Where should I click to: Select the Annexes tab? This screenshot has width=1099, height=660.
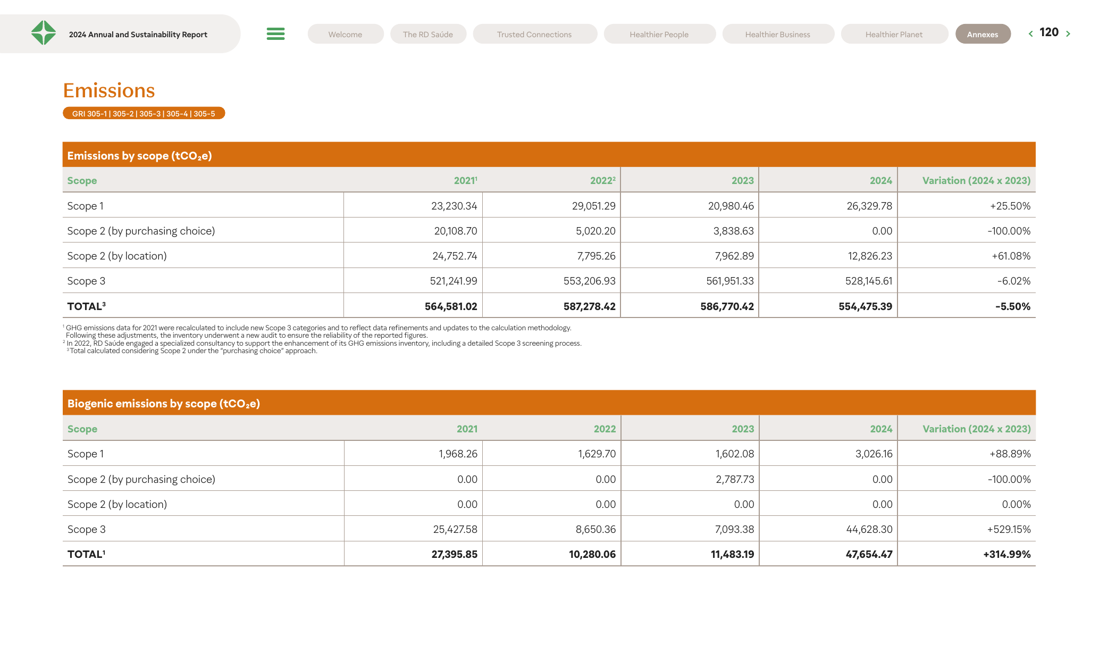coord(983,34)
